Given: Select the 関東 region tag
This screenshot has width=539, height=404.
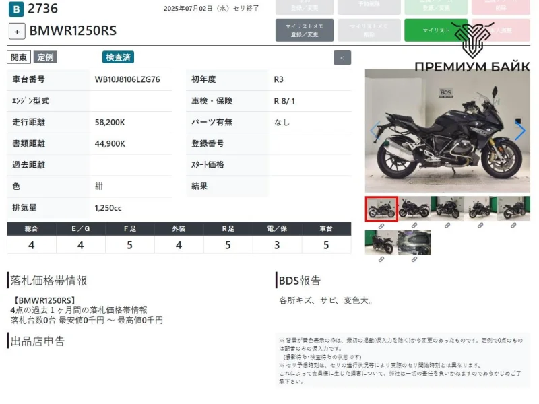Looking at the screenshot, I should (x=19, y=57).
